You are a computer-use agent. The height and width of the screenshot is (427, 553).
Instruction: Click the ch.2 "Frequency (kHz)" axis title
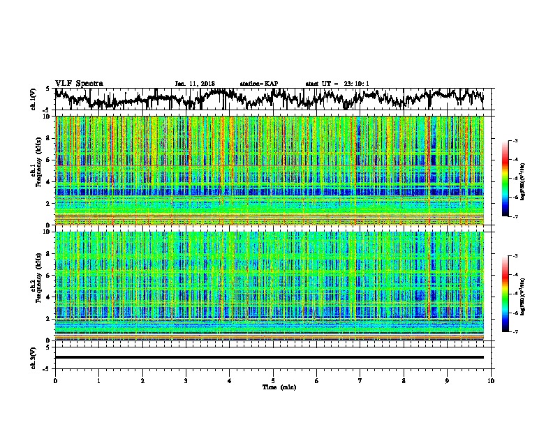38,278
